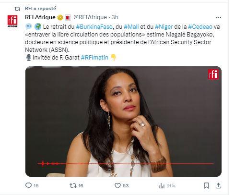Click the audio waveform progress line
Image resolution: width=234 pixels, height=195 pixels.
[x=126, y=164]
